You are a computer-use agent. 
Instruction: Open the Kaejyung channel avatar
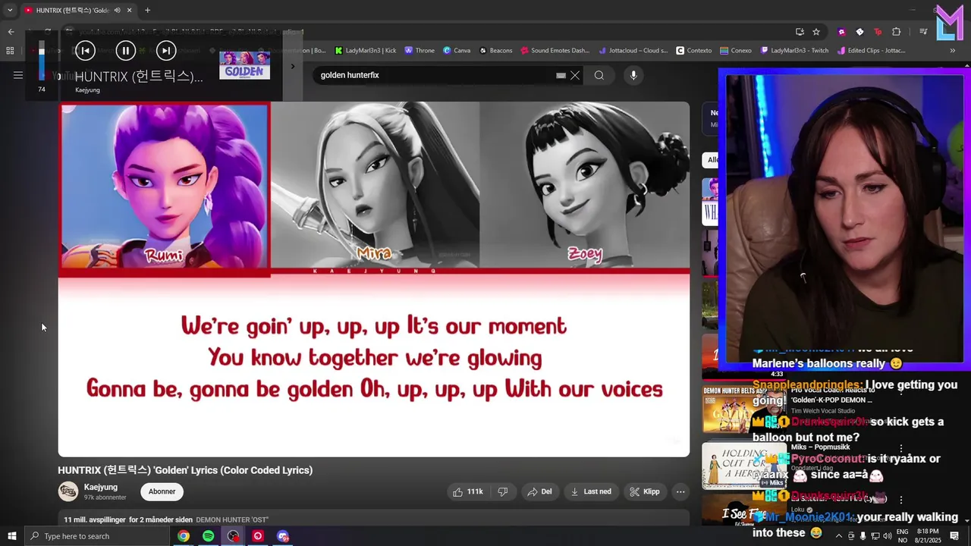pos(68,491)
